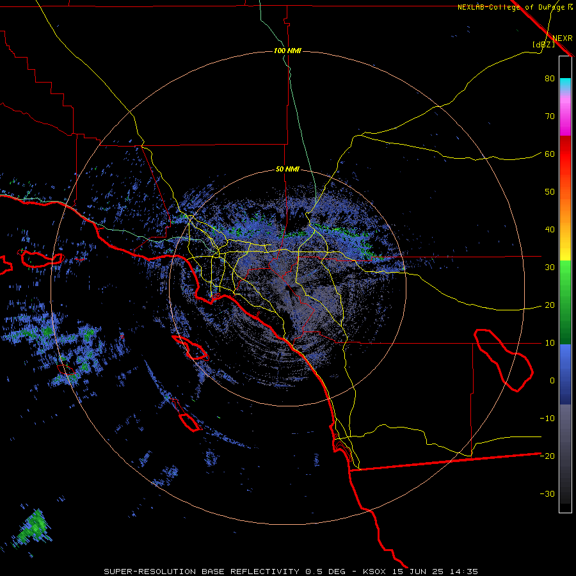
Task: Click the 100 NMI range ring label
Action: [x=287, y=51]
